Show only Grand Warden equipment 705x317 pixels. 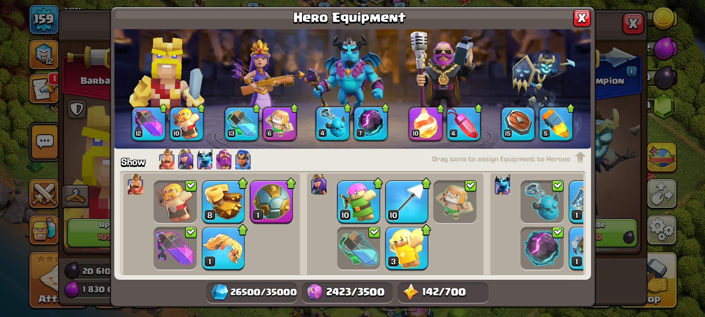[224, 159]
